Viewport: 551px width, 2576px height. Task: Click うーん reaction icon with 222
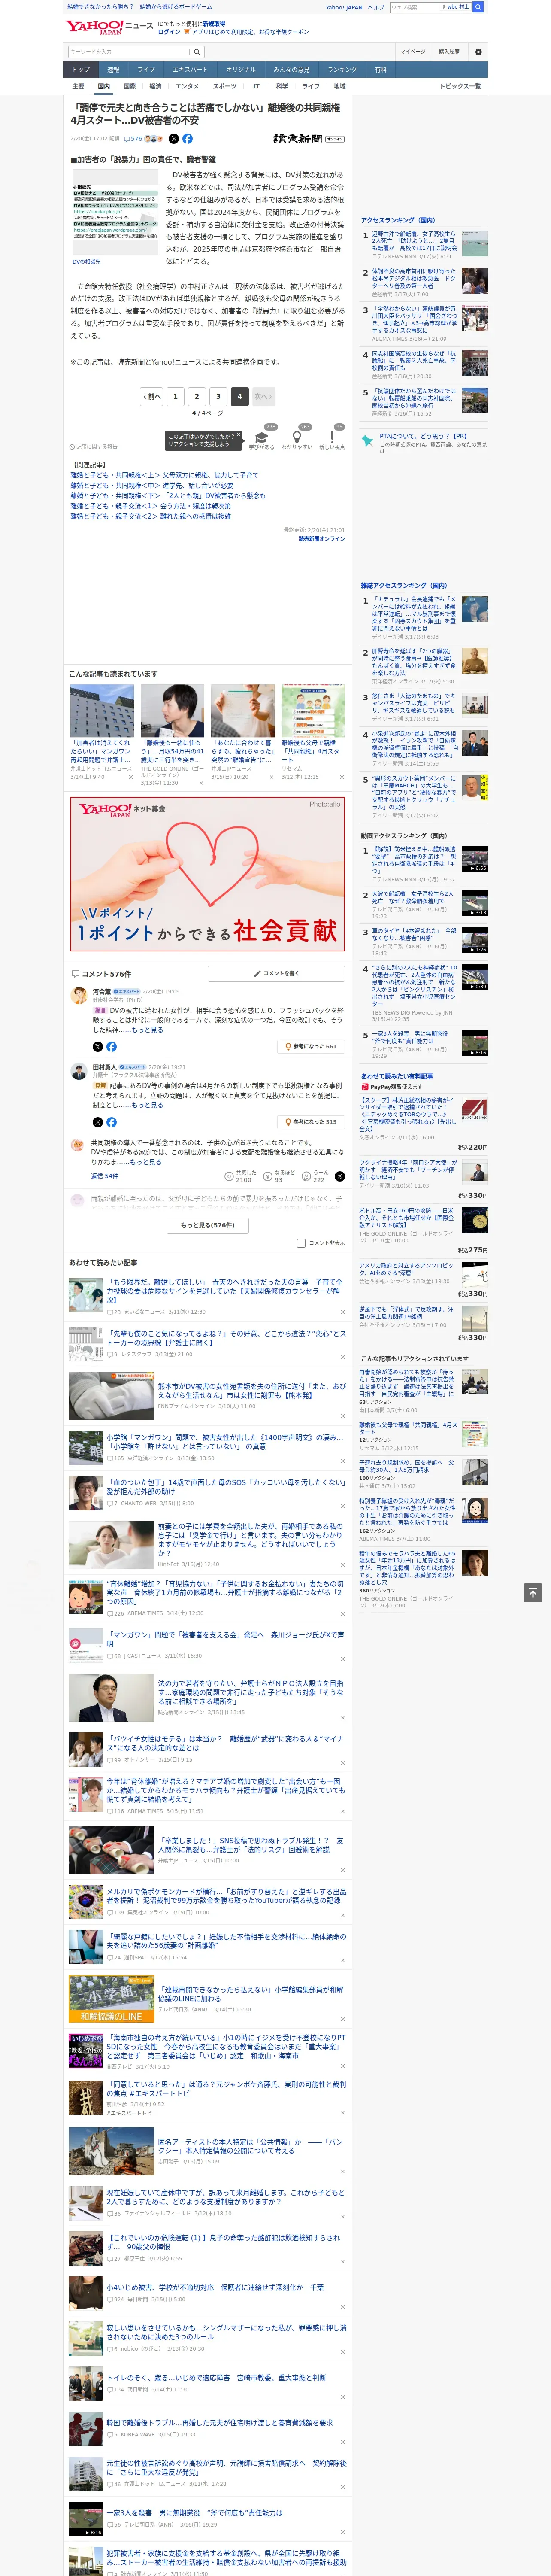[x=306, y=1177]
